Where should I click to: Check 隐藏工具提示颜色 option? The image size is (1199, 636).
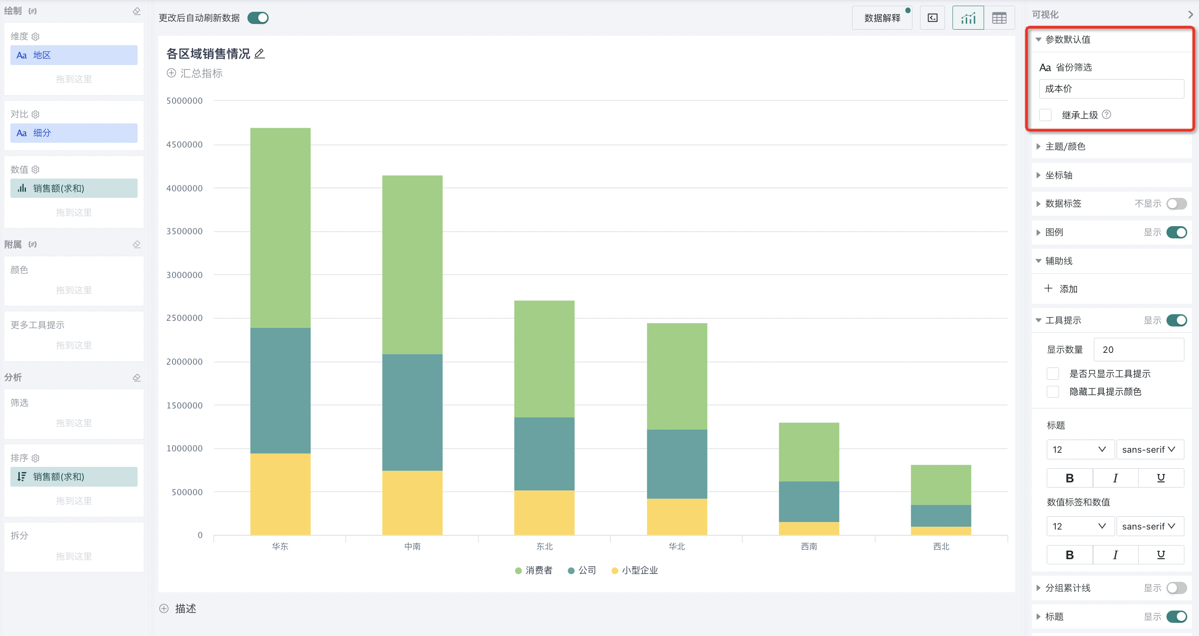click(x=1053, y=391)
